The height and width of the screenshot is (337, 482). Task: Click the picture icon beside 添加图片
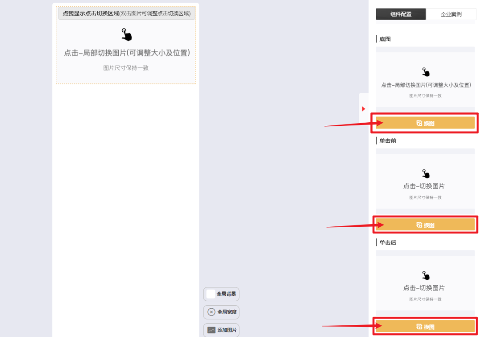click(211, 330)
